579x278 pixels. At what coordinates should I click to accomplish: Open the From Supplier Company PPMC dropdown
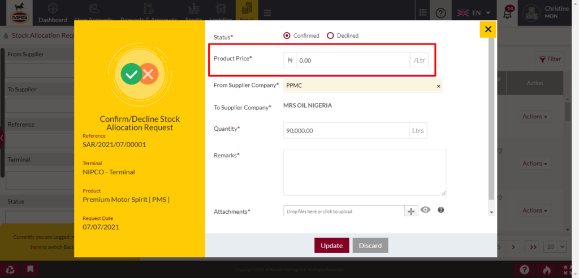(363, 86)
